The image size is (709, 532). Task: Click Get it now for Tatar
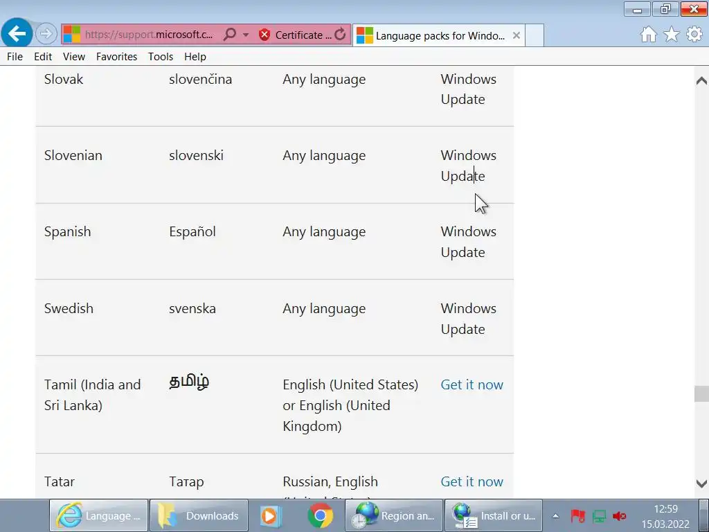472,481
